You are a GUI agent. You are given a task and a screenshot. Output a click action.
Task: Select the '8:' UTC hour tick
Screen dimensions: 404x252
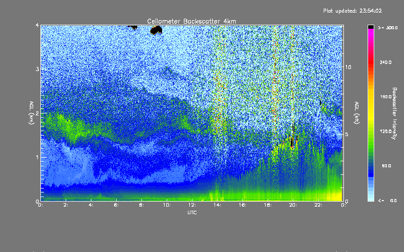point(142,205)
